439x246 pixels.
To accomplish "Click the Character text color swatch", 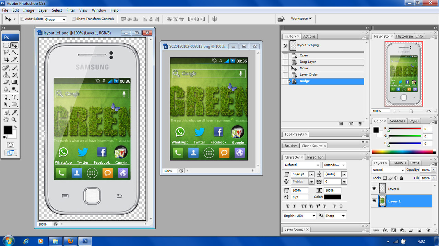I will tap(333, 197).
